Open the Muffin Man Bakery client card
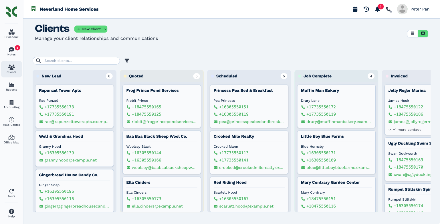 pos(336,106)
